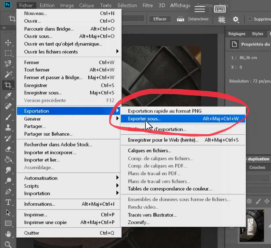Open crop overlay grid options
The image size is (271, 248).
[x=221, y=19]
